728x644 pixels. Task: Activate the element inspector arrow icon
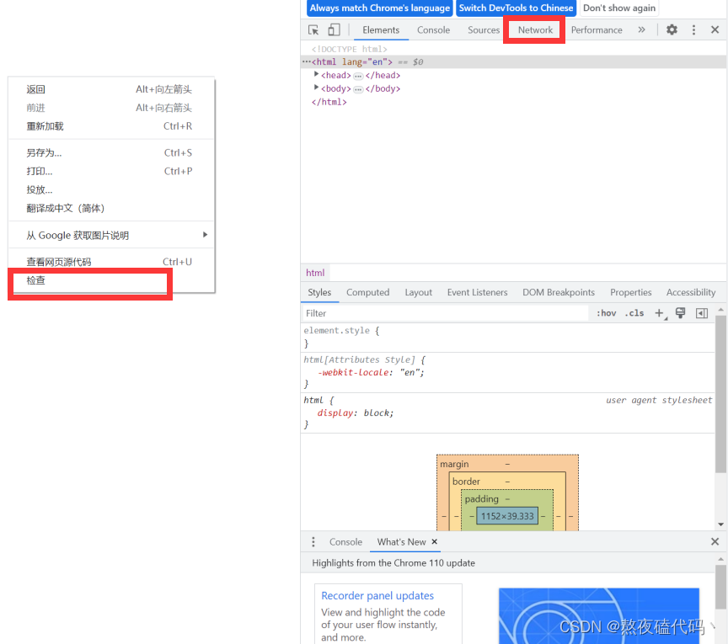[x=313, y=30]
